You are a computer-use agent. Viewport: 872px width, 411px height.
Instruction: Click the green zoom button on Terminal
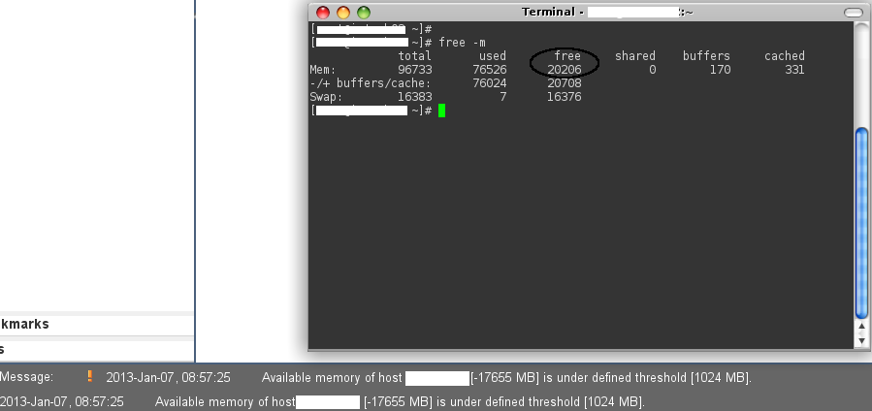[364, 13]
